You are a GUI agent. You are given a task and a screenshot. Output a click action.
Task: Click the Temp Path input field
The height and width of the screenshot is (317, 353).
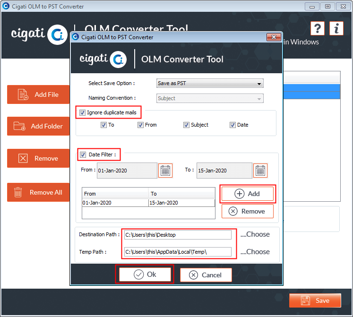click(178, 252)
